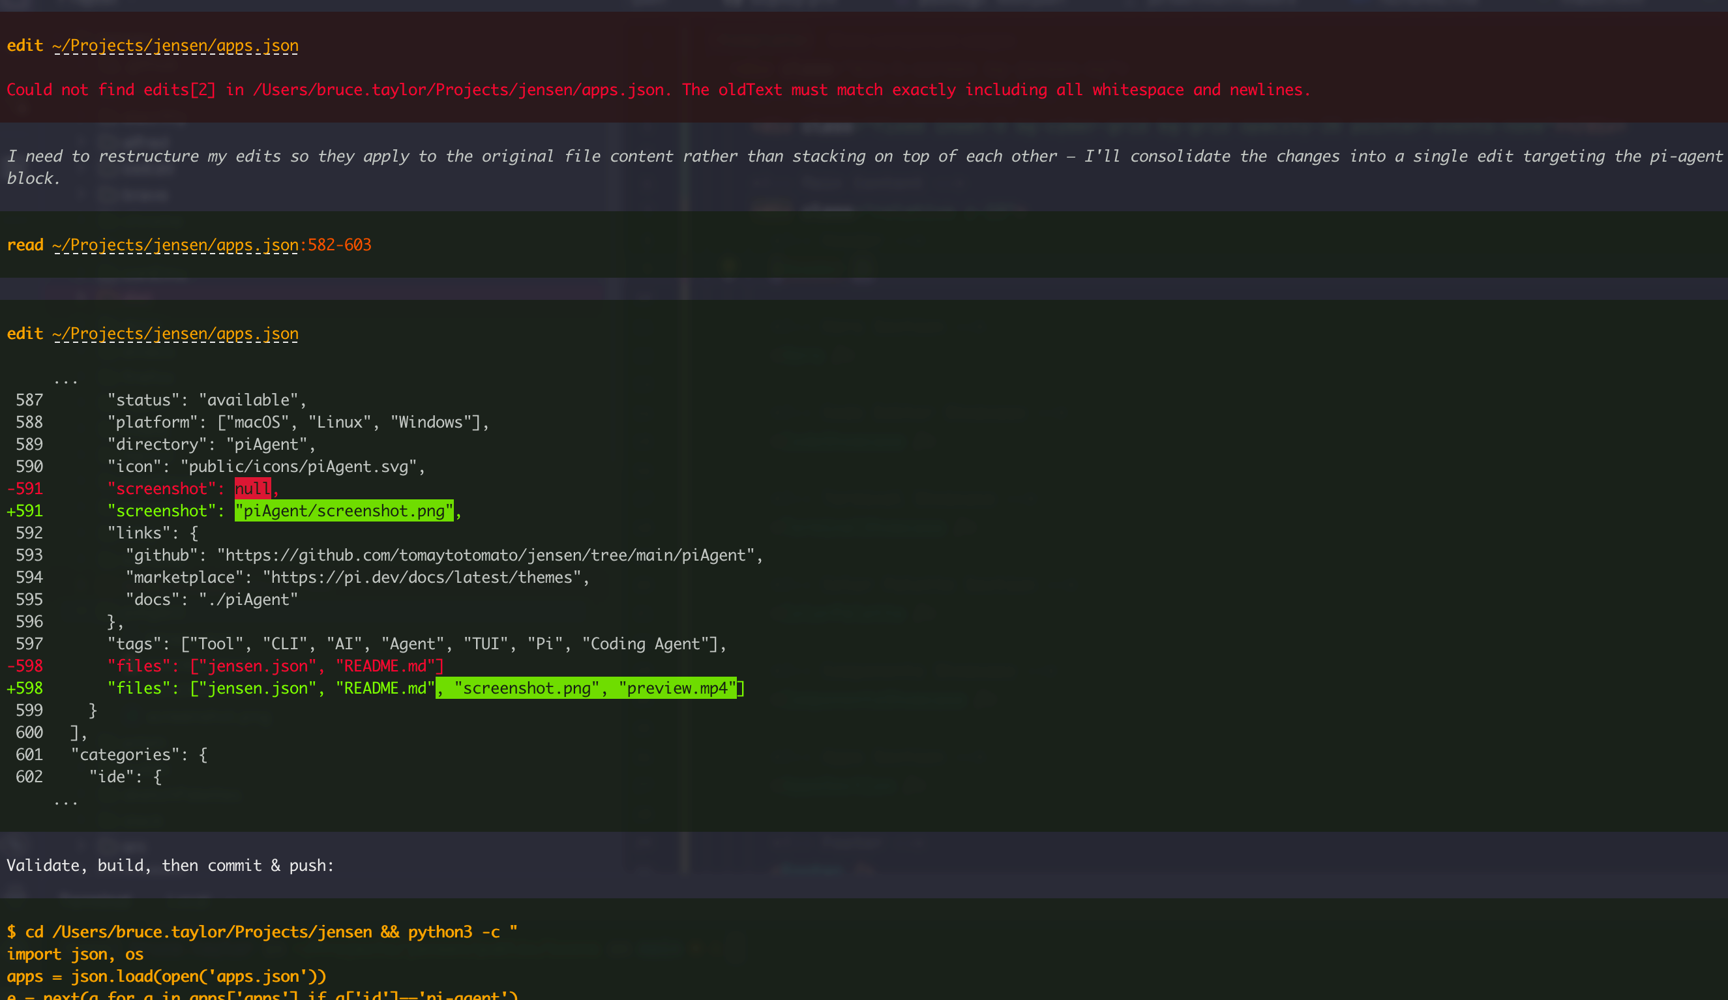Click line 595 '"docs": "./piAgent"'
1728x1000 pixels.
point(211,600)
